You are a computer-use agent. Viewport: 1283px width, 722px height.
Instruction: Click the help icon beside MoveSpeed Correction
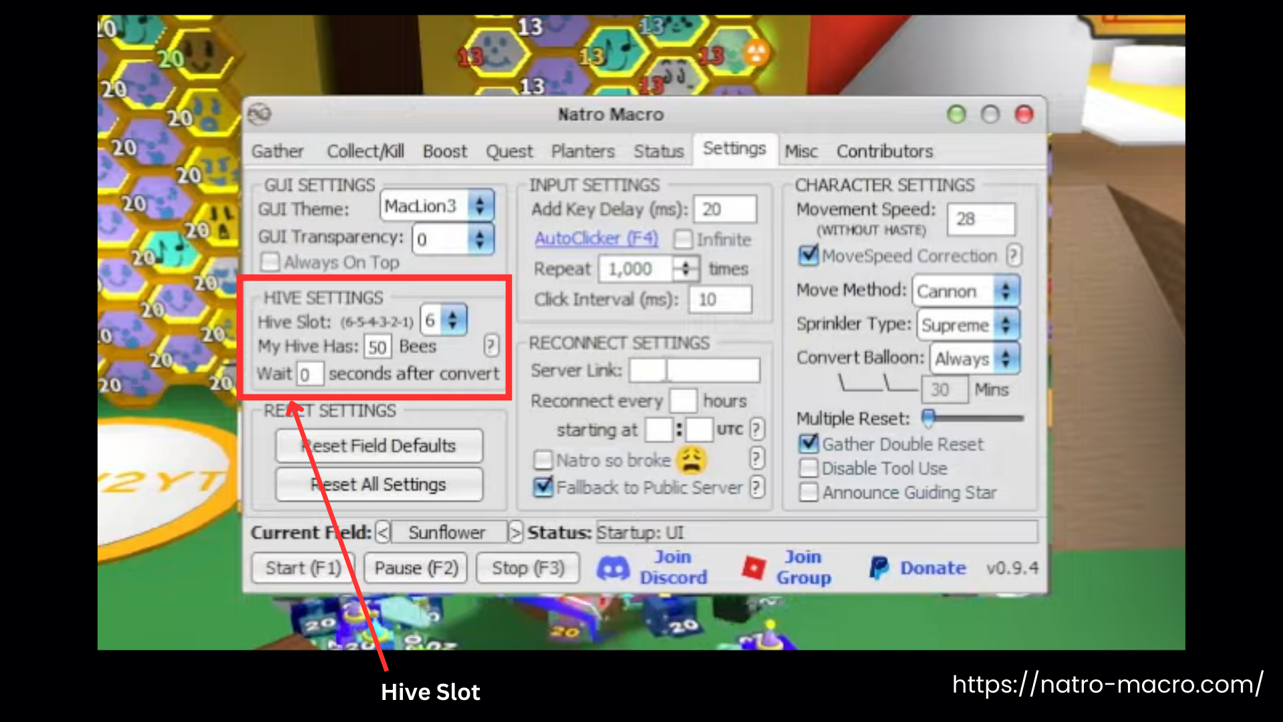tap(1014, 256)
